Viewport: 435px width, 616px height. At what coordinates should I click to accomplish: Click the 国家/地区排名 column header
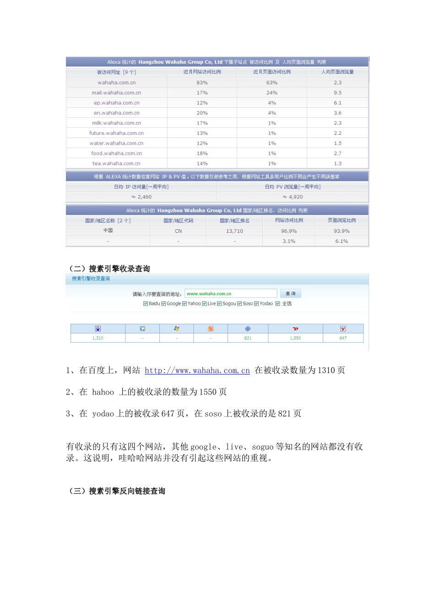pyautogui.click(x=234, y=221)
